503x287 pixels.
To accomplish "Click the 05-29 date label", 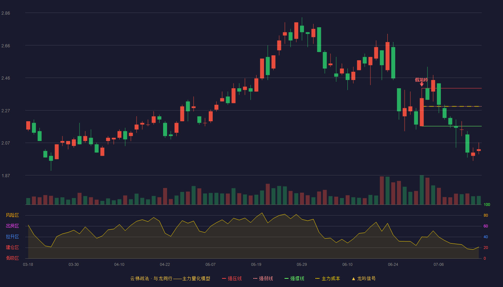I will pyautogui.click(x=302, y=264).
